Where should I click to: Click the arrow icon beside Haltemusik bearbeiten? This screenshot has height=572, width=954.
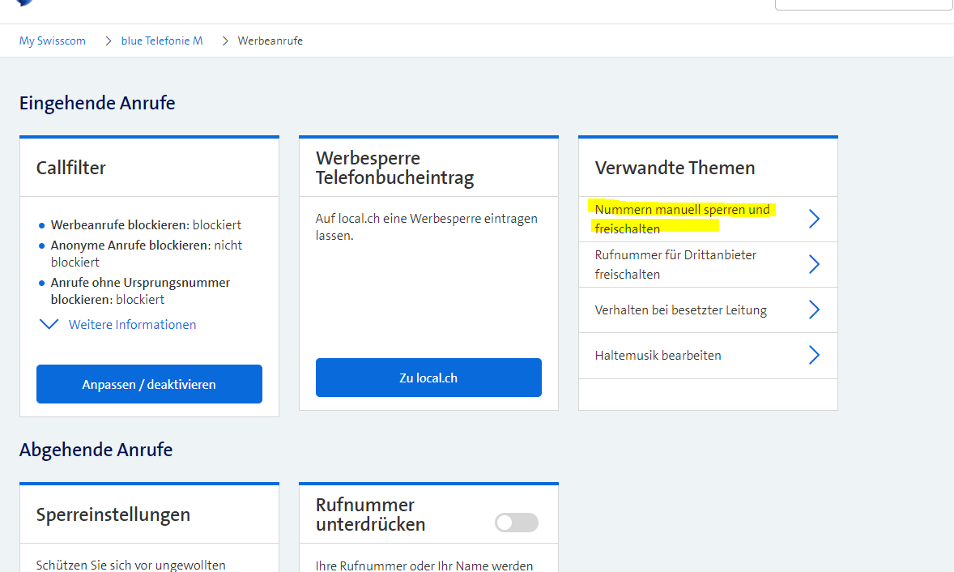click(814, 355)
